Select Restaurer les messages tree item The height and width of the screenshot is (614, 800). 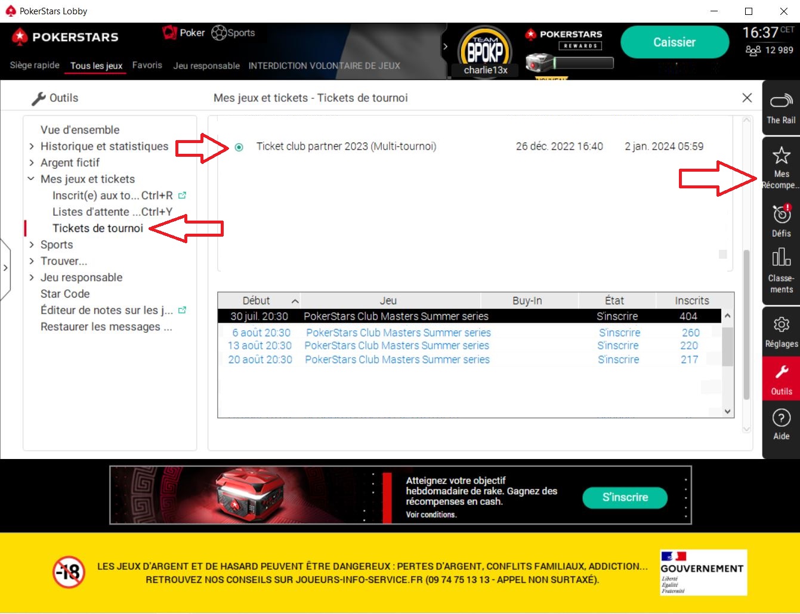106,327
